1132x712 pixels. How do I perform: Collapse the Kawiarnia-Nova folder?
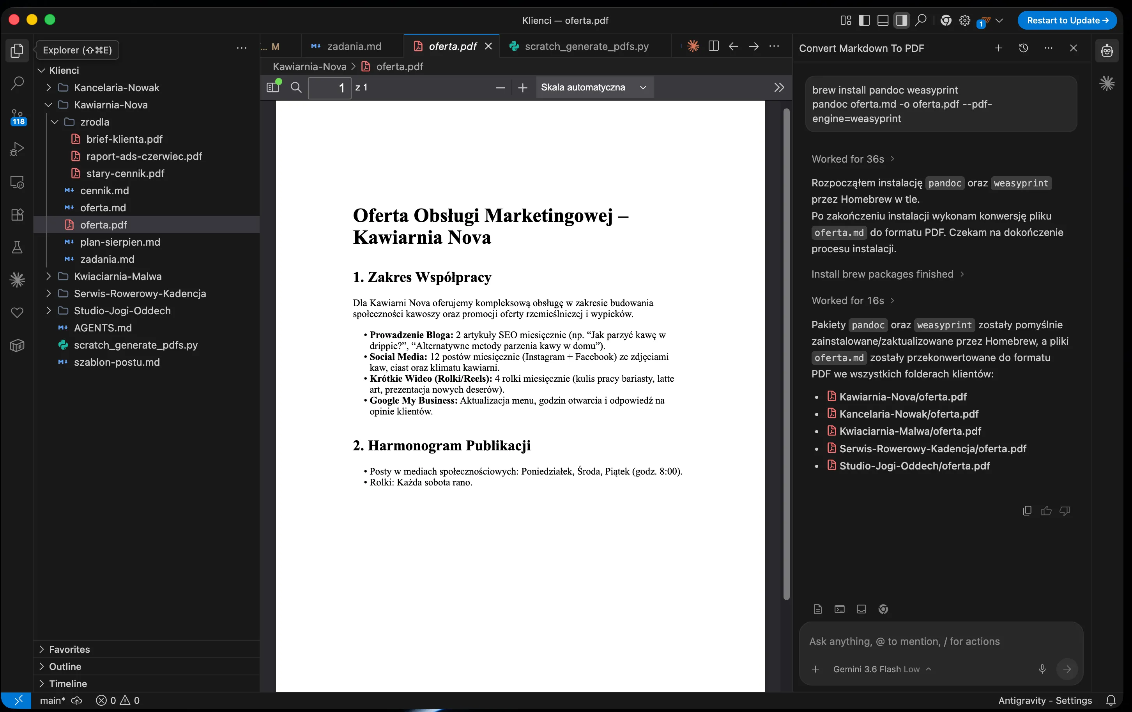[x=48, y=105]
